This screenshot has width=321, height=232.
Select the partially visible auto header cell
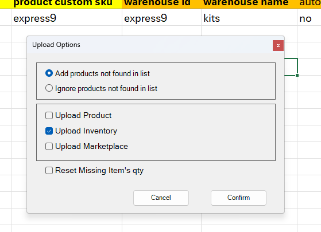[309, 4]
